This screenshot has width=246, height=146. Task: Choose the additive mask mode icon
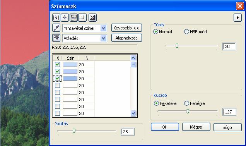point(65,17)
